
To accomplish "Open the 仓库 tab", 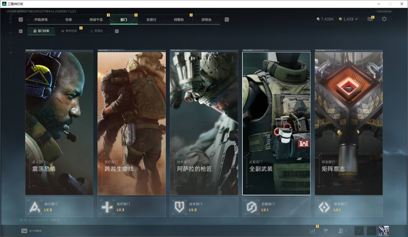I will (x=69, y=20).
